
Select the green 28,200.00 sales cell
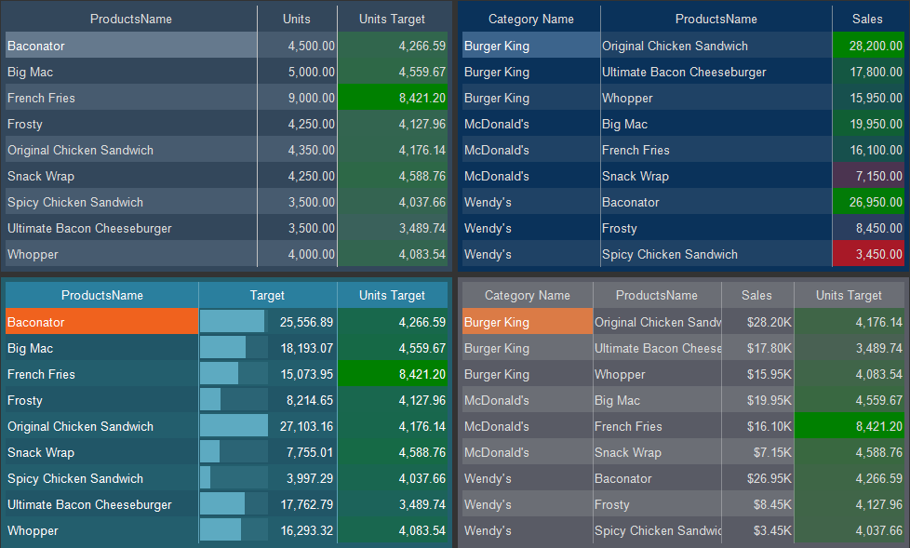[867, 46]
